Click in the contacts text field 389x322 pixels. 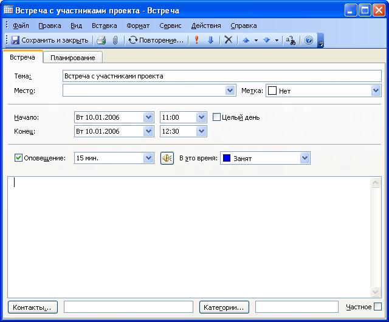128,307
